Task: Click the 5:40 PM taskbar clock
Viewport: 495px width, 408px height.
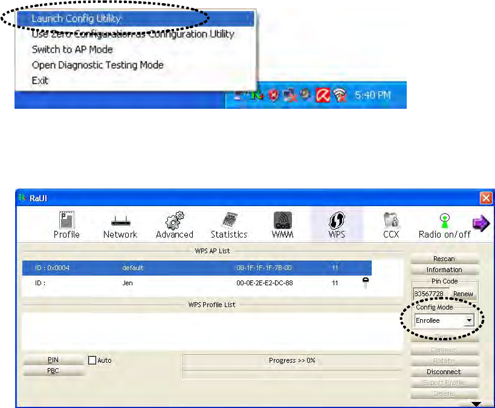Action: click(372, 95)
